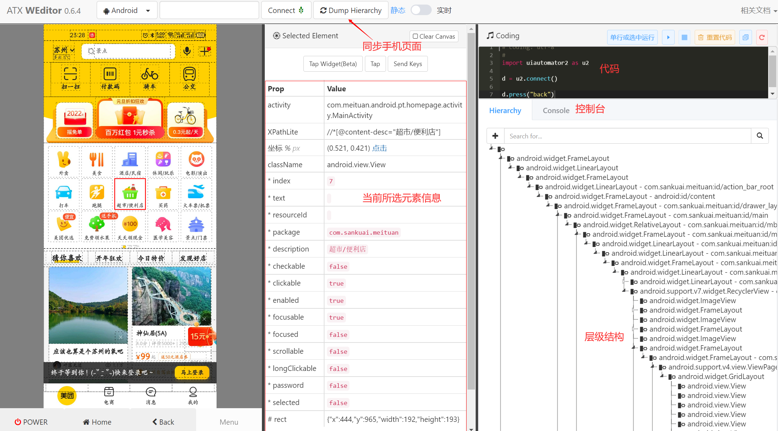Check the Clear Canvas checkbox

click(x=415, y=36)
